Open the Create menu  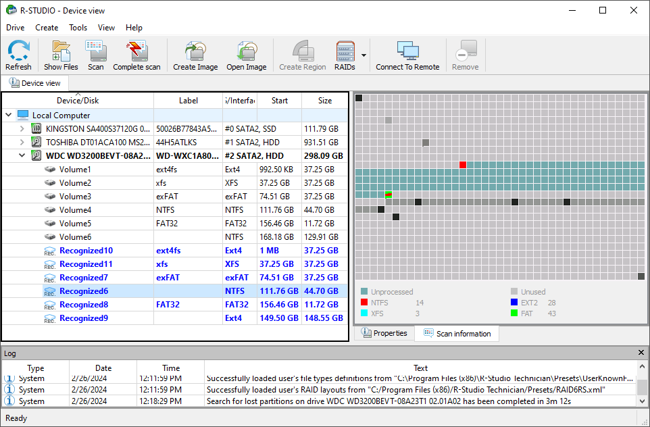pyautogui.click(x=47, y=27)
